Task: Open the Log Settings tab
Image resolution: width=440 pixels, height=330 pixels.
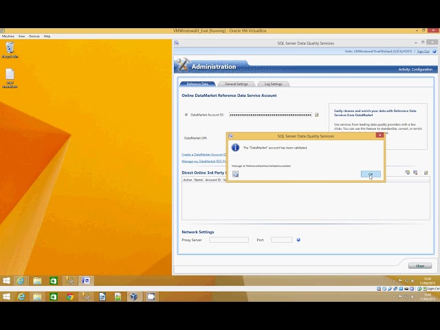Action: click(x=273, y=84)
